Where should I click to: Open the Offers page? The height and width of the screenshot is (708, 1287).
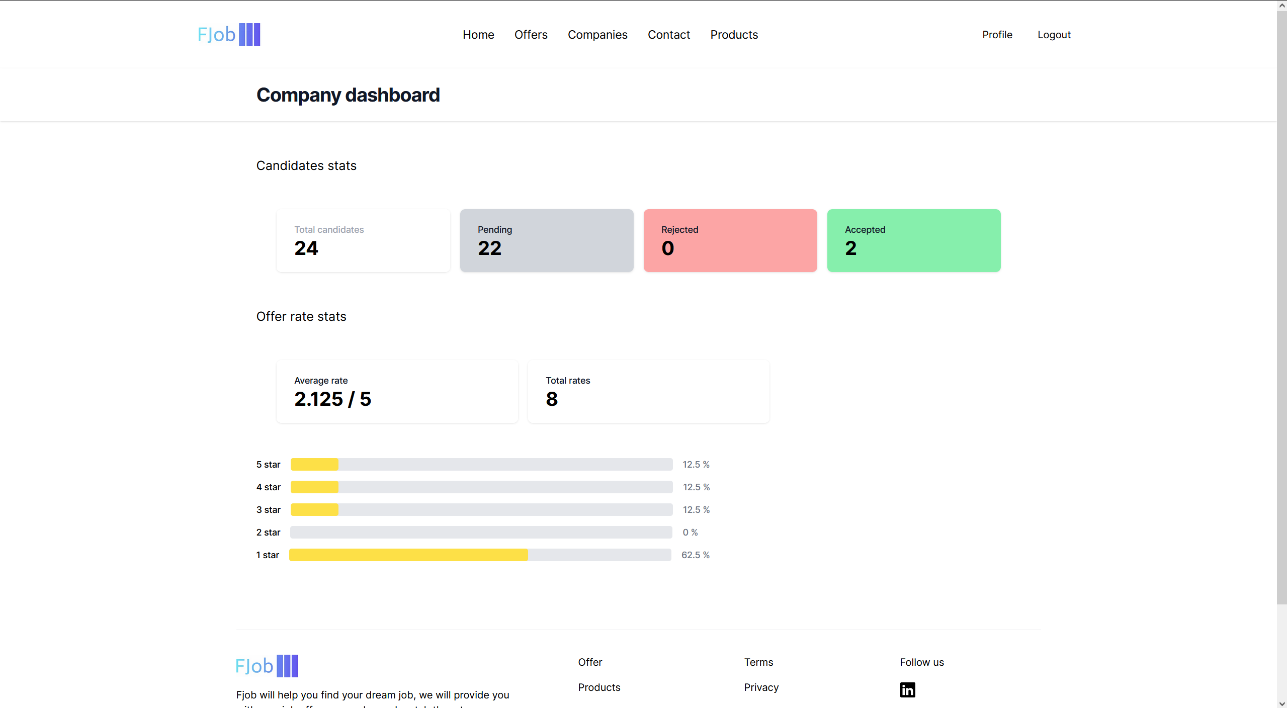coord(531,35)
